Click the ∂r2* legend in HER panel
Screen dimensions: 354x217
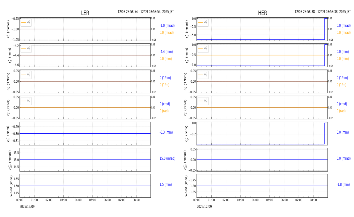pos(203,49)
